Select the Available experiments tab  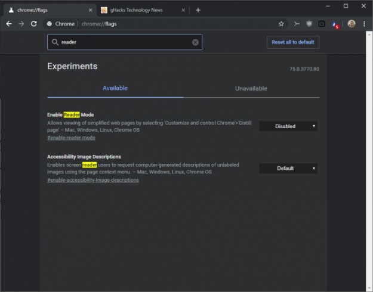point(115,88)
